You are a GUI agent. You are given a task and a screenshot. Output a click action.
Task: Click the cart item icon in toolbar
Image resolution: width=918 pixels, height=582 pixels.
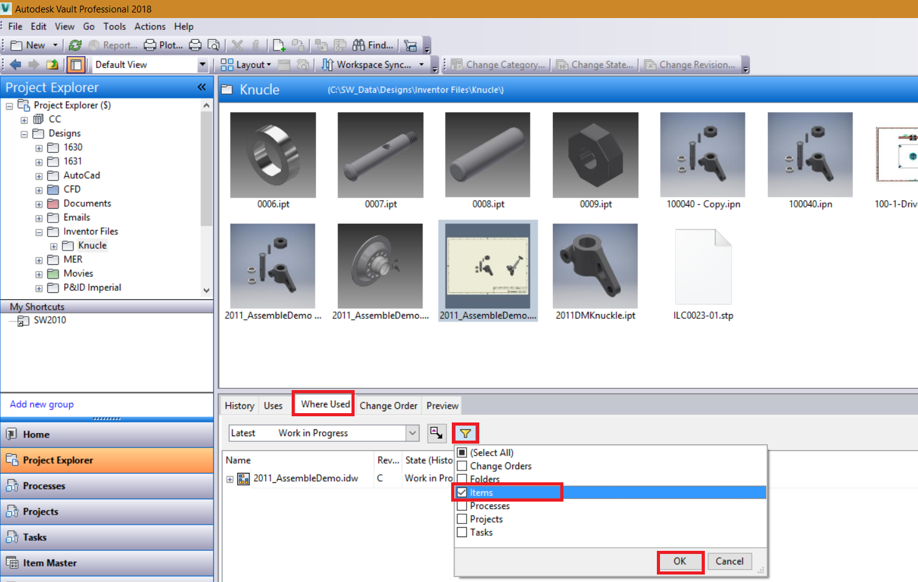(x=410, y=45)
